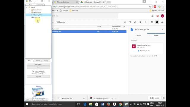Open Drive settings gear
The image size is (190, 107).
coord(162,22)
